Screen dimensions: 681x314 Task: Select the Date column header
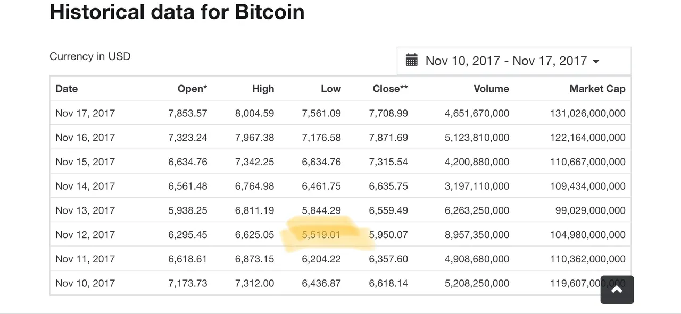pyautogui.click(x=67, y=89)
